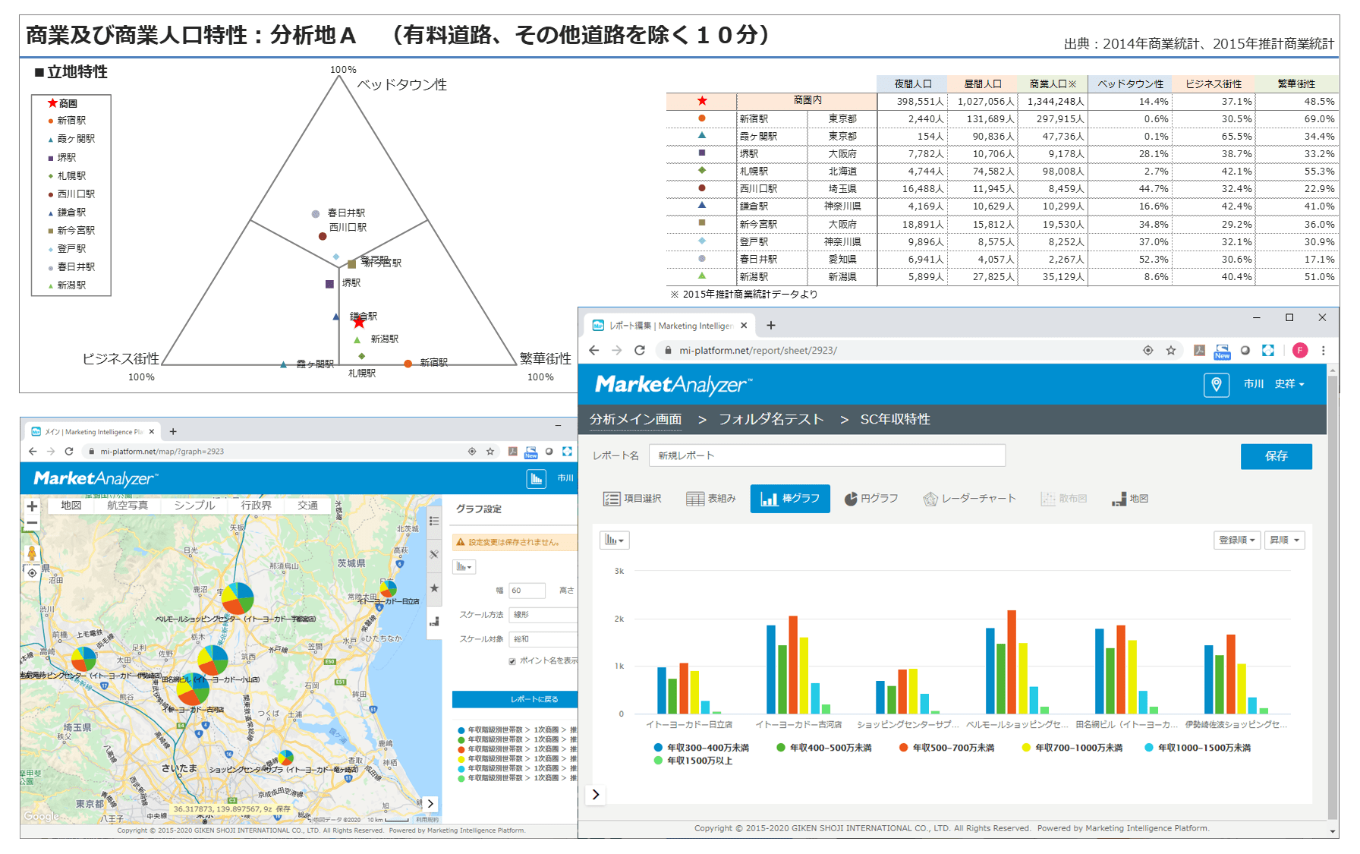The height and width of the screenshot is (854, 1360).
Task: Toggle the '年収300~400万未満' legend series
Action: 701,748
